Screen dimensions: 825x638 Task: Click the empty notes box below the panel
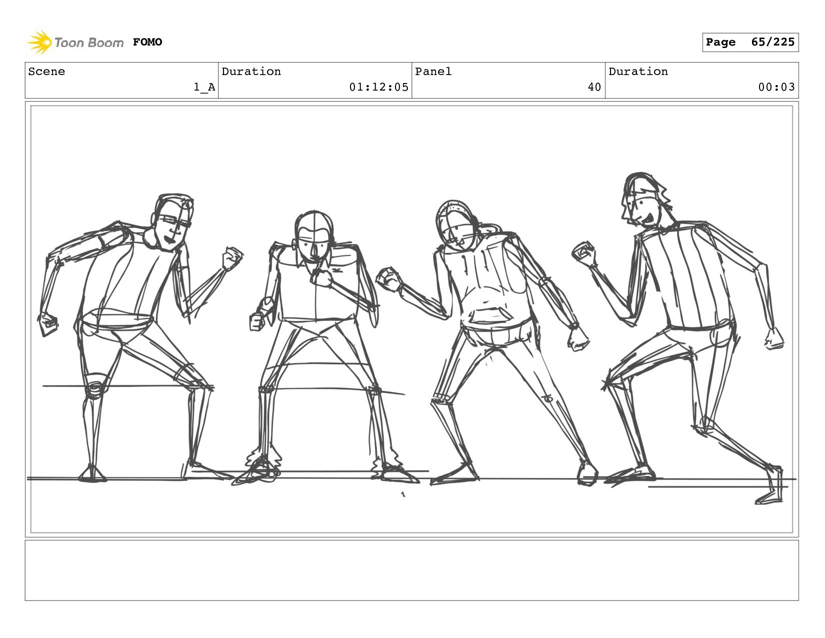[412, 570]
